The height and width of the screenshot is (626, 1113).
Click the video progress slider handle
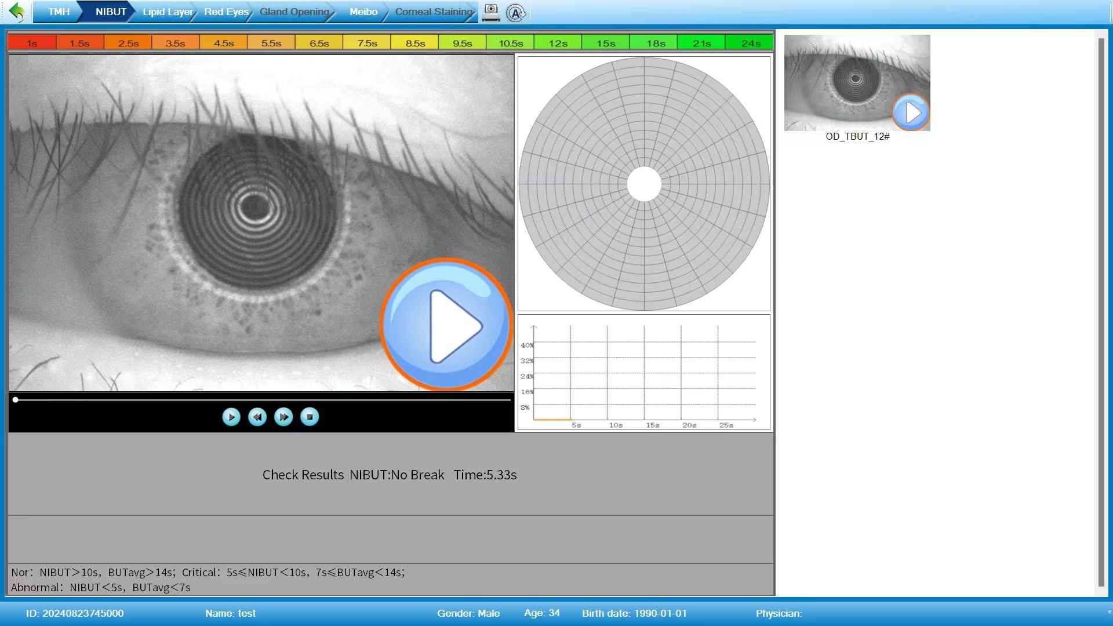(16, 400)
